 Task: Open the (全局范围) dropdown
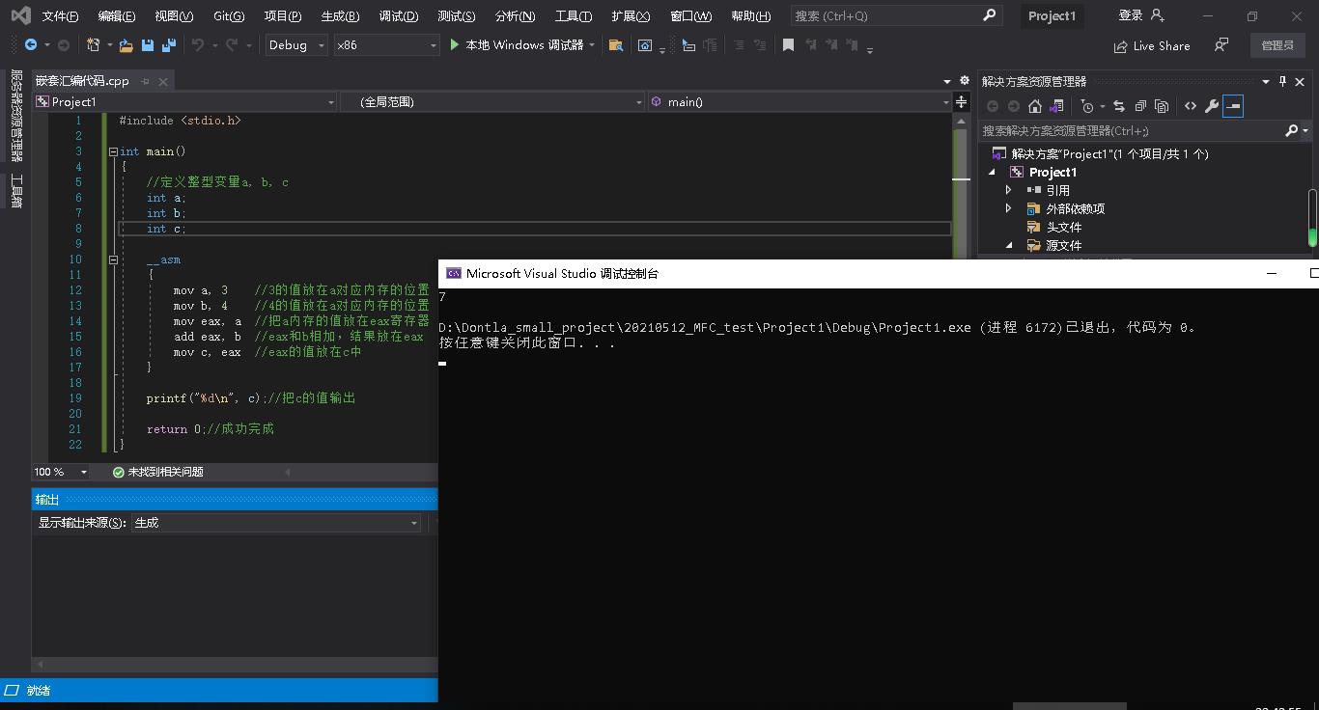click(x=492, y=101)
